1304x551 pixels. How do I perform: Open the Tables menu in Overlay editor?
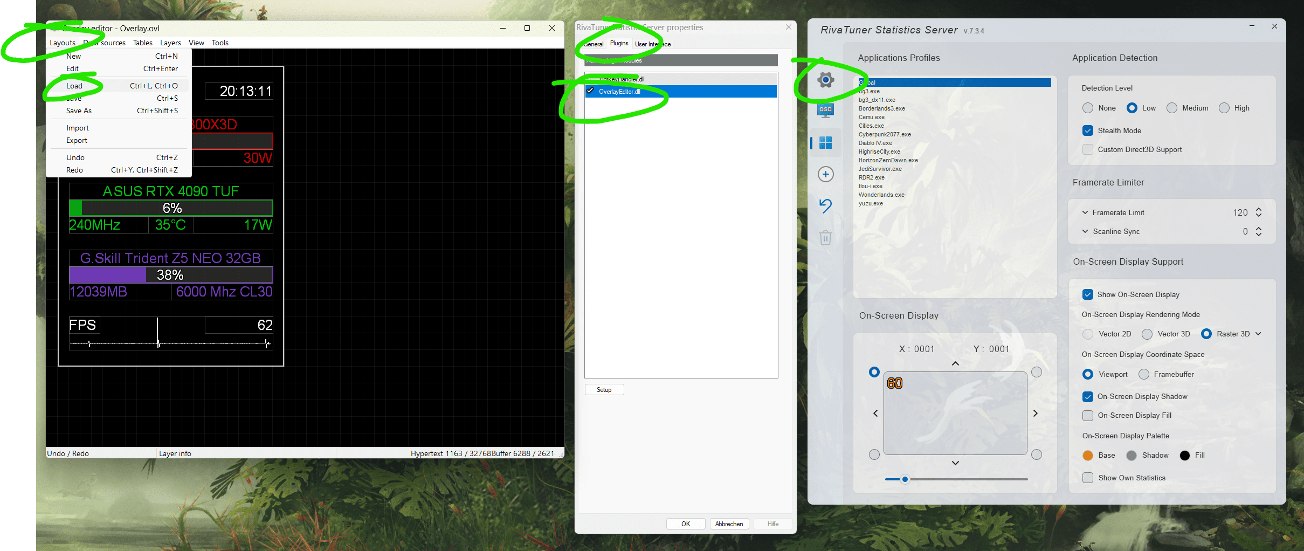(143, 43)
